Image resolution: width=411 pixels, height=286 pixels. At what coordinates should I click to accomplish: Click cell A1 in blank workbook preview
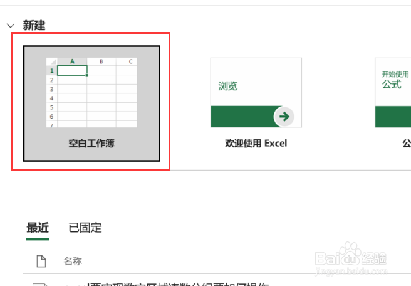point(72,71)
